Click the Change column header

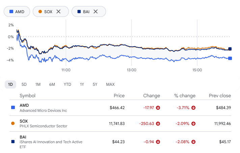click(x=152, y=96)
